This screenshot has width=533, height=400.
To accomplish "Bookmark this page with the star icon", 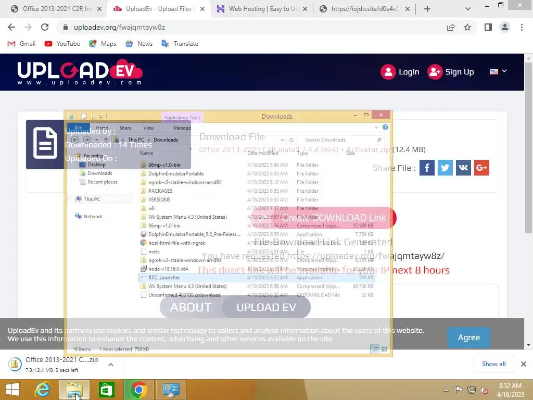I will click(467, 27).
